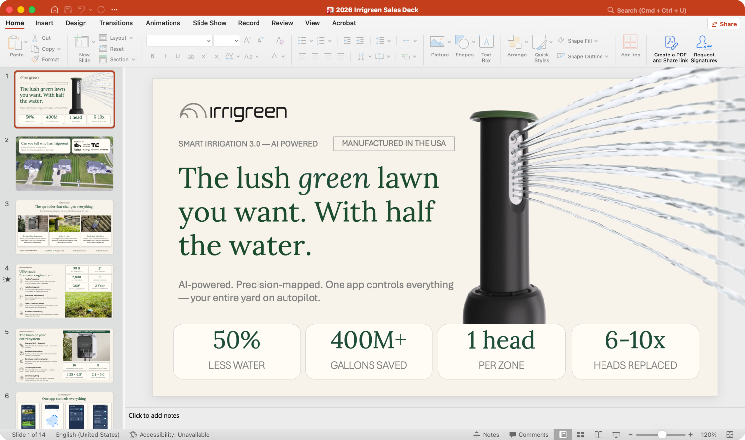Switch to Slide Sorter view icon

pos(580,435)
